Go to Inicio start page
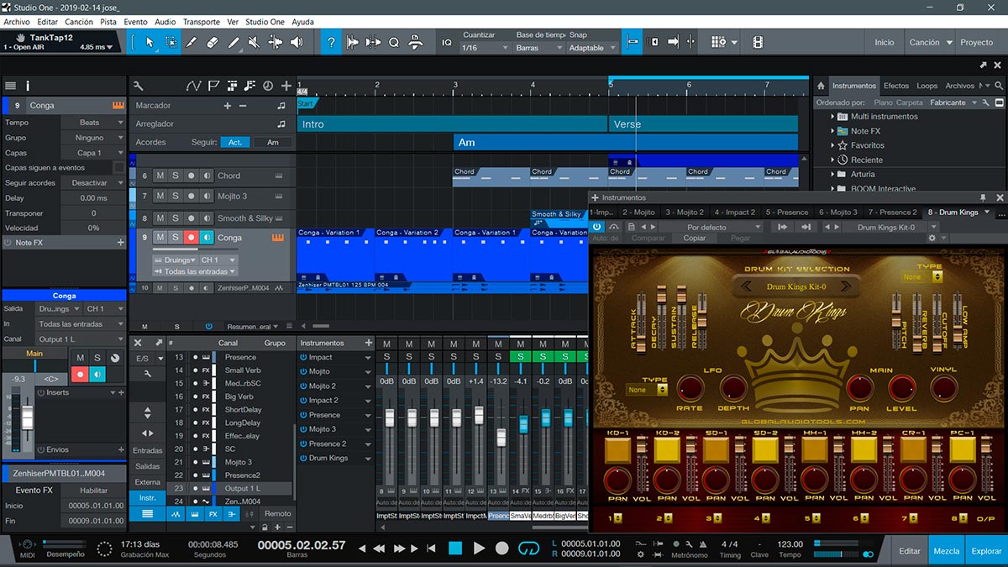Viewport: 1008px width, 567px height. pyautogui.click(x=885, y=42)
